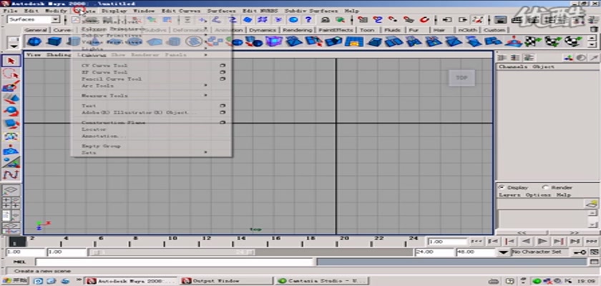This screenshot has width=601, height=286.
Task: Click the last used curve tool icon
Action: point(11,175)
